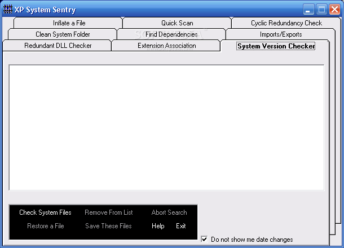The height and width of the screenshot is (248, 344).
Task: Minimize the XP System Sentry window
Action: (308, 10)
